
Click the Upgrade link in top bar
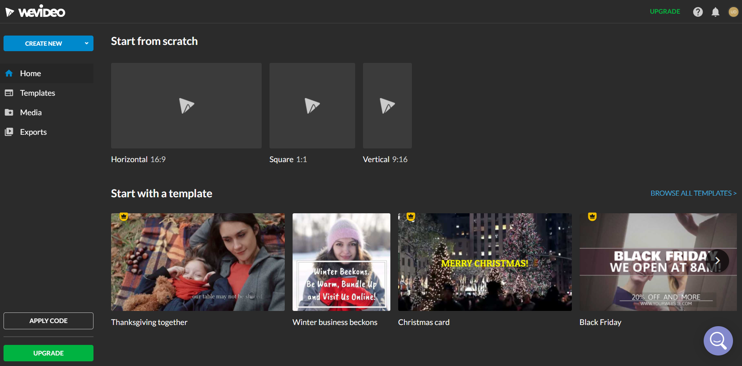[665, 12]
